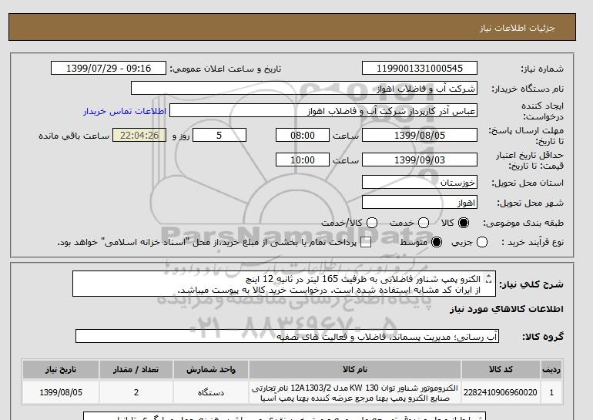Click the need date cell 1399/08/05 in table
This screenshot has width=593, height=420.
click(61, 392)
